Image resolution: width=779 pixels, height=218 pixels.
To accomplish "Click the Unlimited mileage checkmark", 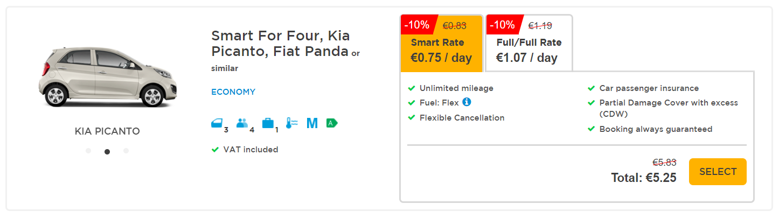I will click(x=412, y=88).
